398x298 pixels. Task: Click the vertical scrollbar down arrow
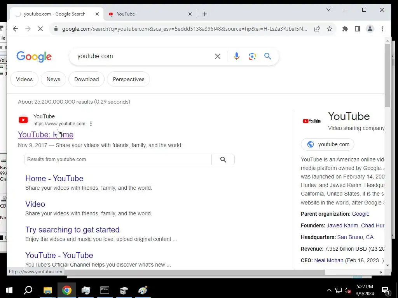pyautogui.click(x=388, y=265)
